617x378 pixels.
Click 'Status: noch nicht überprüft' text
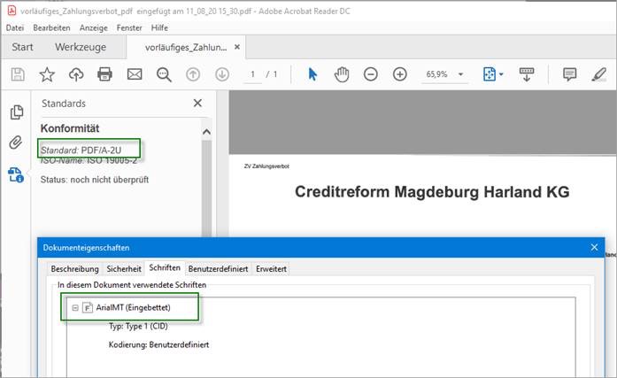tap(95, 180)
